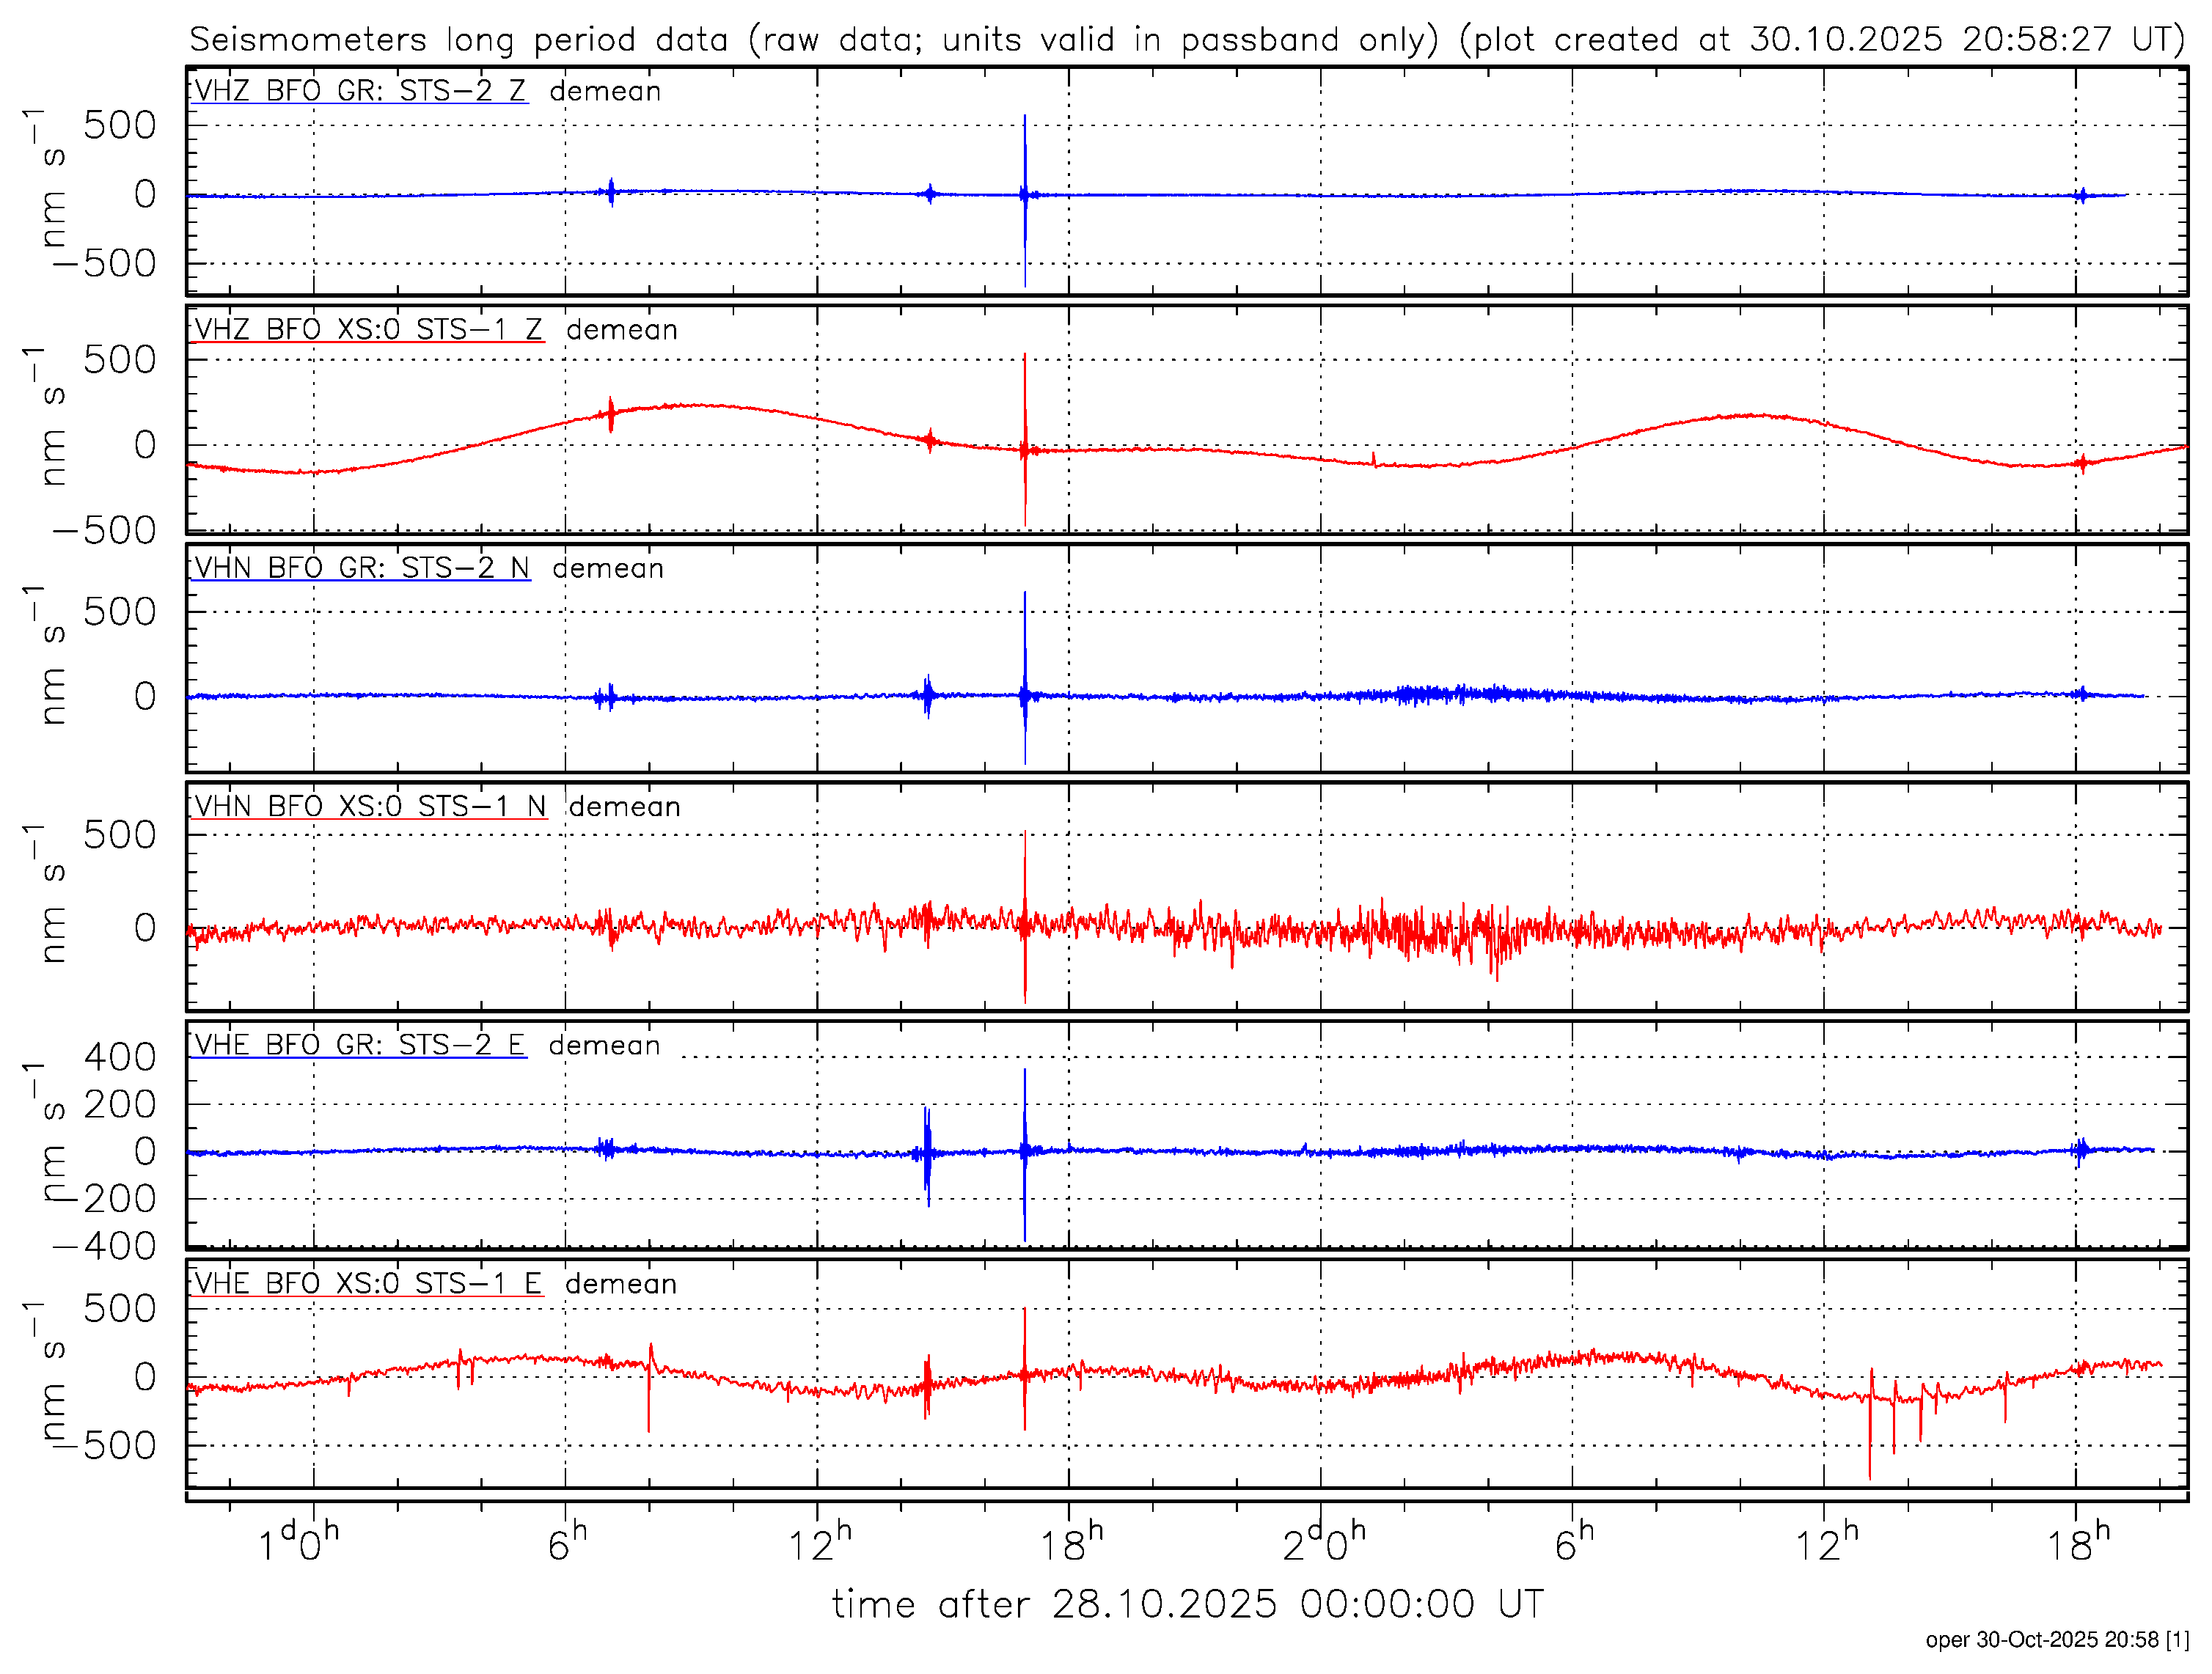Click the VHZ BFO XS:0 STS-1 Z legend label

click(x=367, y=330)
